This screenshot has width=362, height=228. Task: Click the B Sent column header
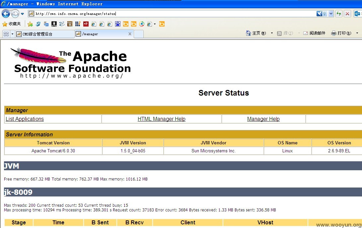[x=100, y=222]
